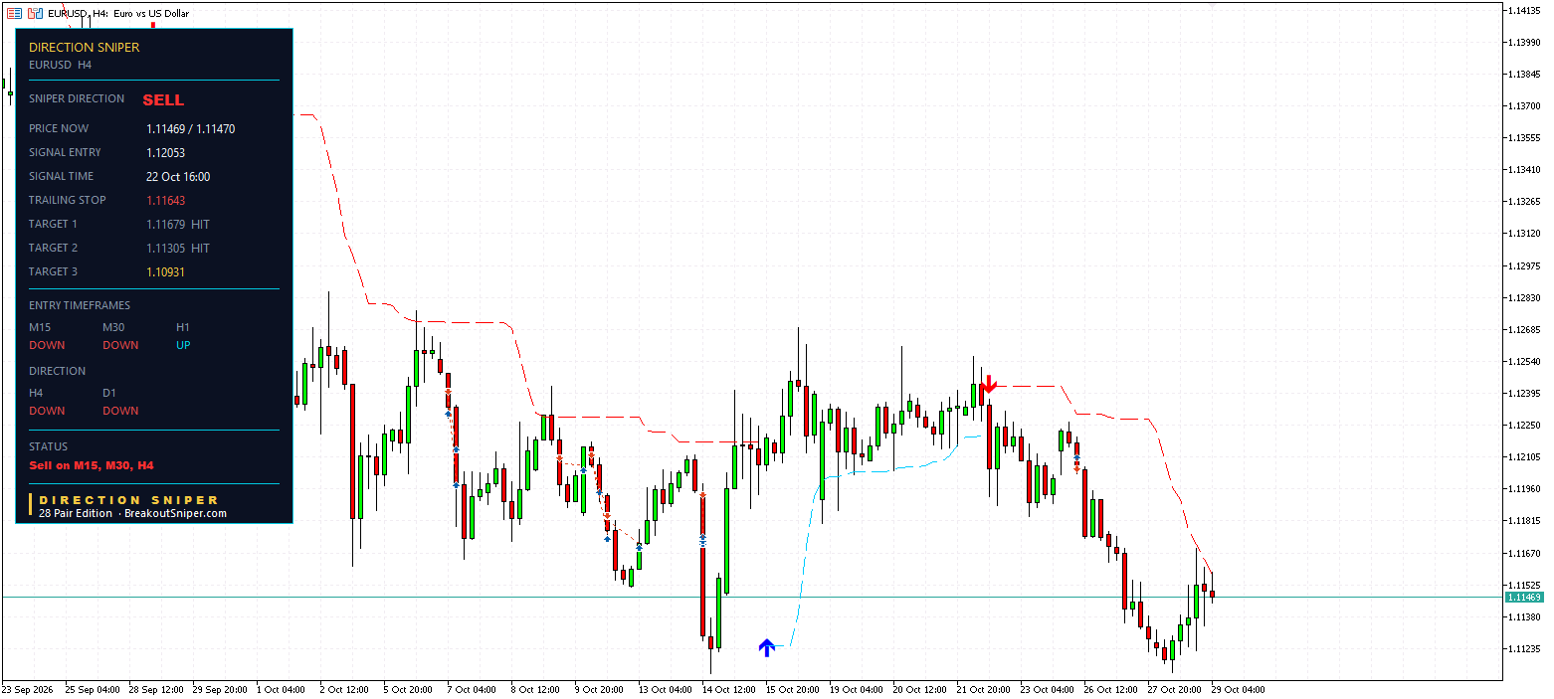Click Target 3 value '1.10931'

(x=165, y=271)
